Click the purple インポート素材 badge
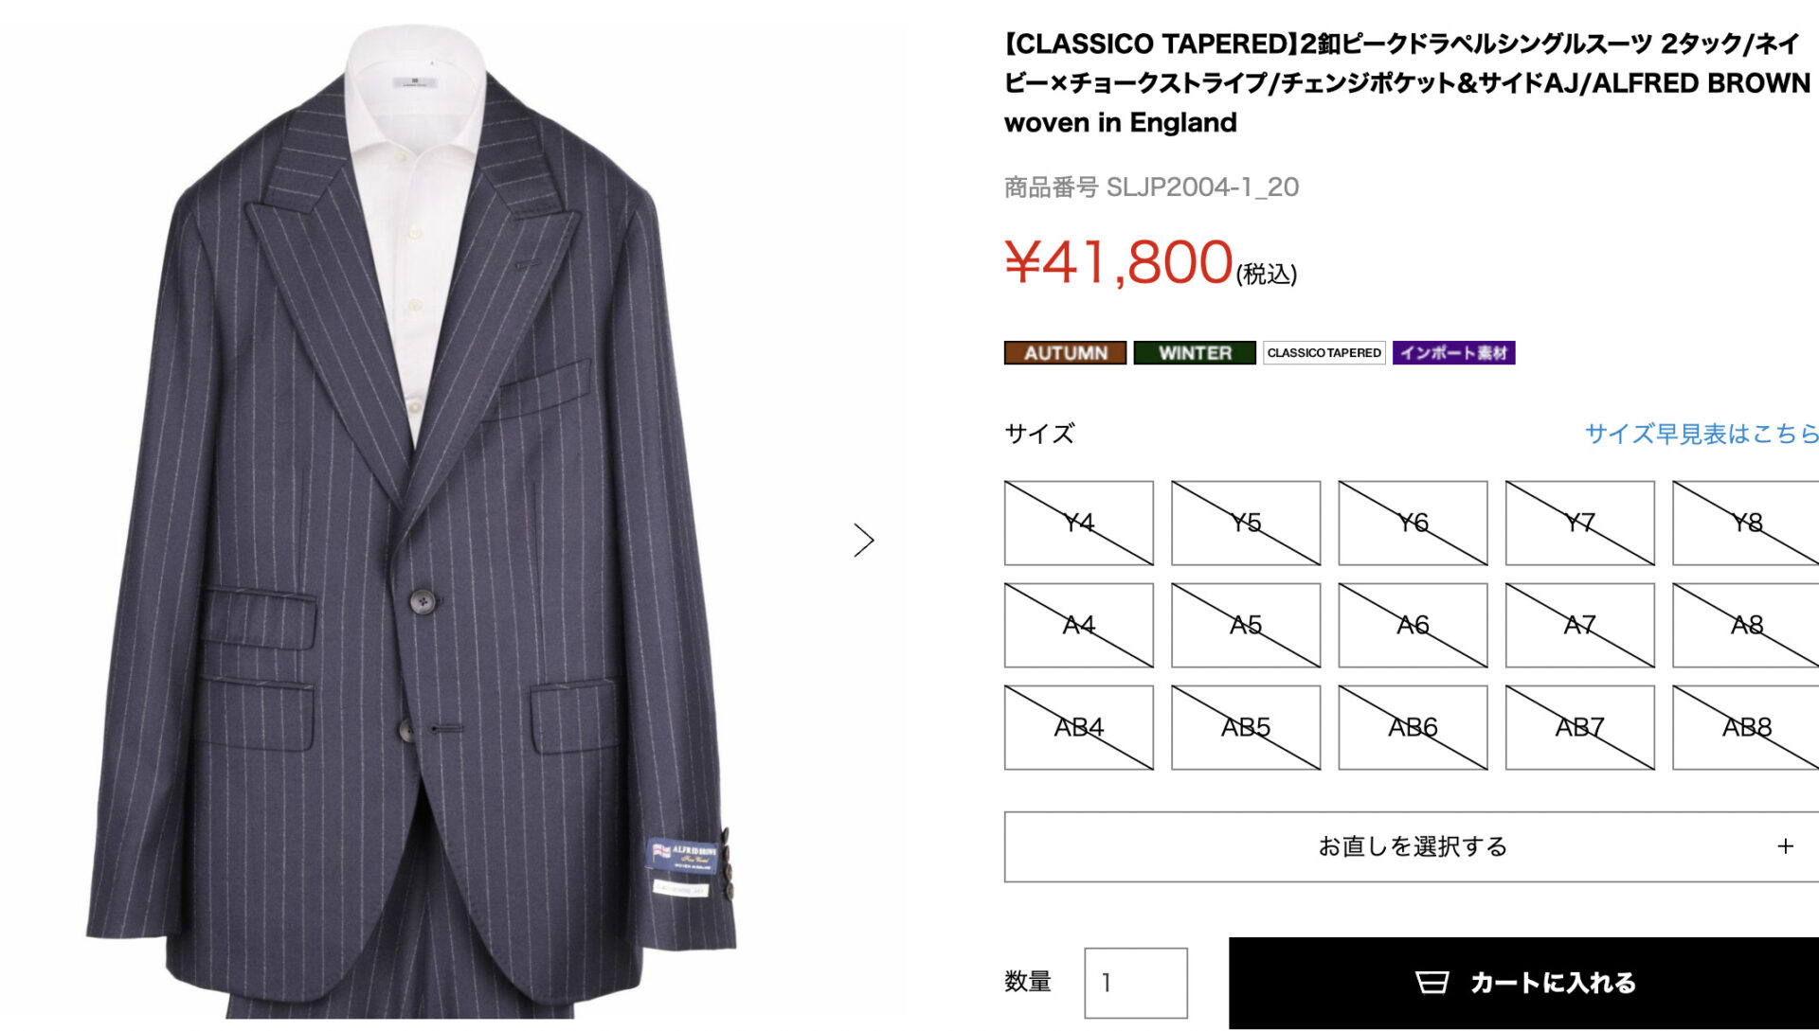Screen dimensions: 1819x1031 point(1453,353)
